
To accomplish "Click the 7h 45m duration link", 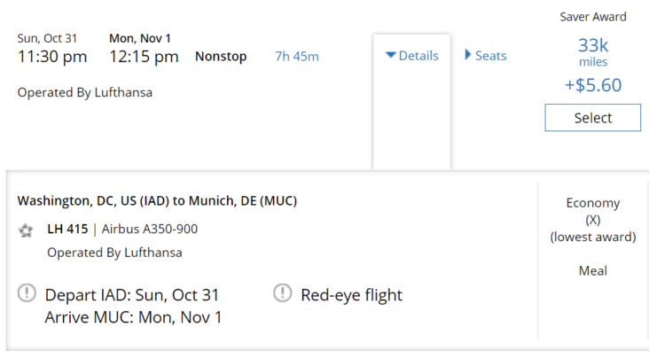I will 297,57.
